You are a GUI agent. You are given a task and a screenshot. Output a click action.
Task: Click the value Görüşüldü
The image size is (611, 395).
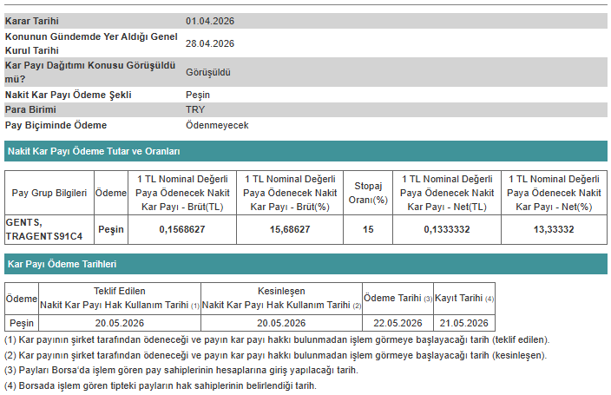(207, 73)
